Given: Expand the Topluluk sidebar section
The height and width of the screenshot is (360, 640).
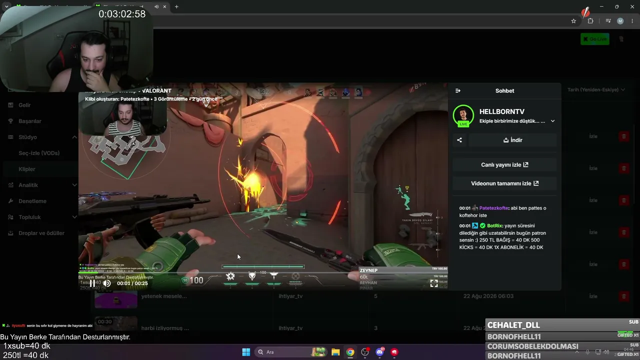Looking at the screenshot, I should [74, 217].
